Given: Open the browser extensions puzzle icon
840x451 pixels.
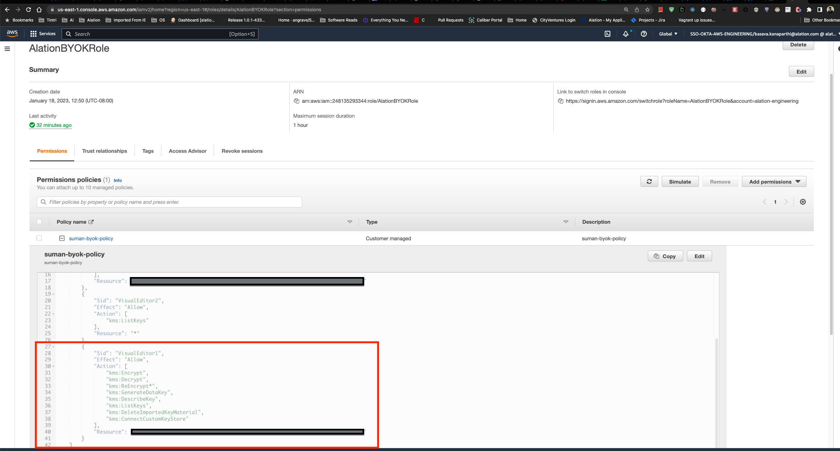Looking at the screenshot, I should (x=809, y=10).
